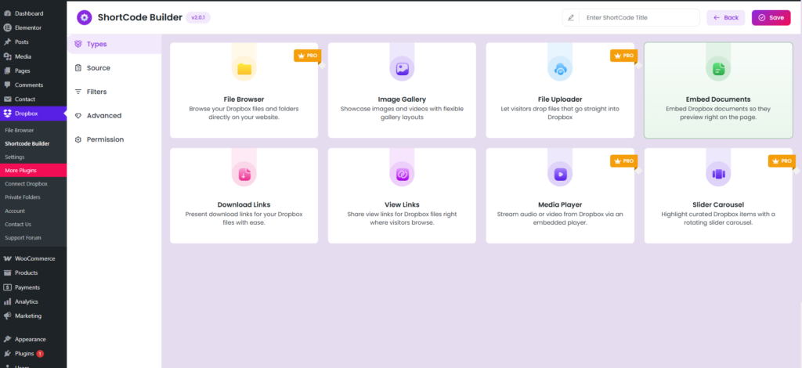Click the Dashboard icon in WordPress sidebar
Viewport: 802px width, 368px height.
coord(8,13)
